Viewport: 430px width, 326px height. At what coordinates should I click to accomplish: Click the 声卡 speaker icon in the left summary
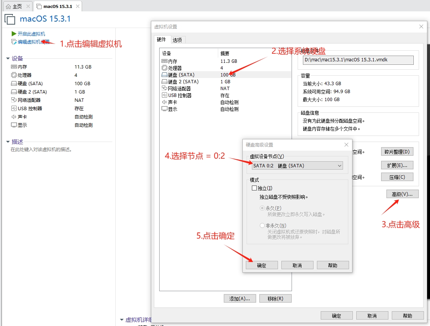14,117
